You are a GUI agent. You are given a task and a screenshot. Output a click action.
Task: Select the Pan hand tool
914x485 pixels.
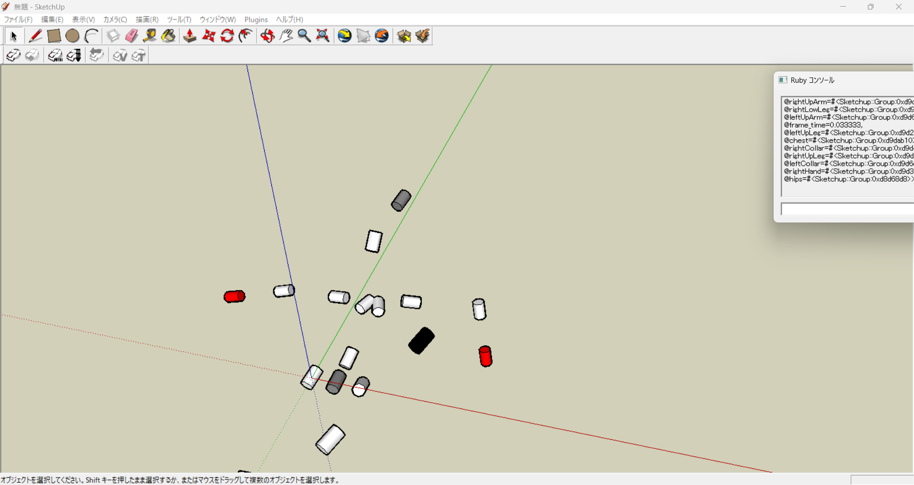286,36
